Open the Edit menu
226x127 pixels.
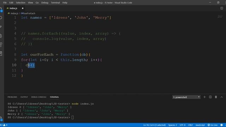[11, 2]
